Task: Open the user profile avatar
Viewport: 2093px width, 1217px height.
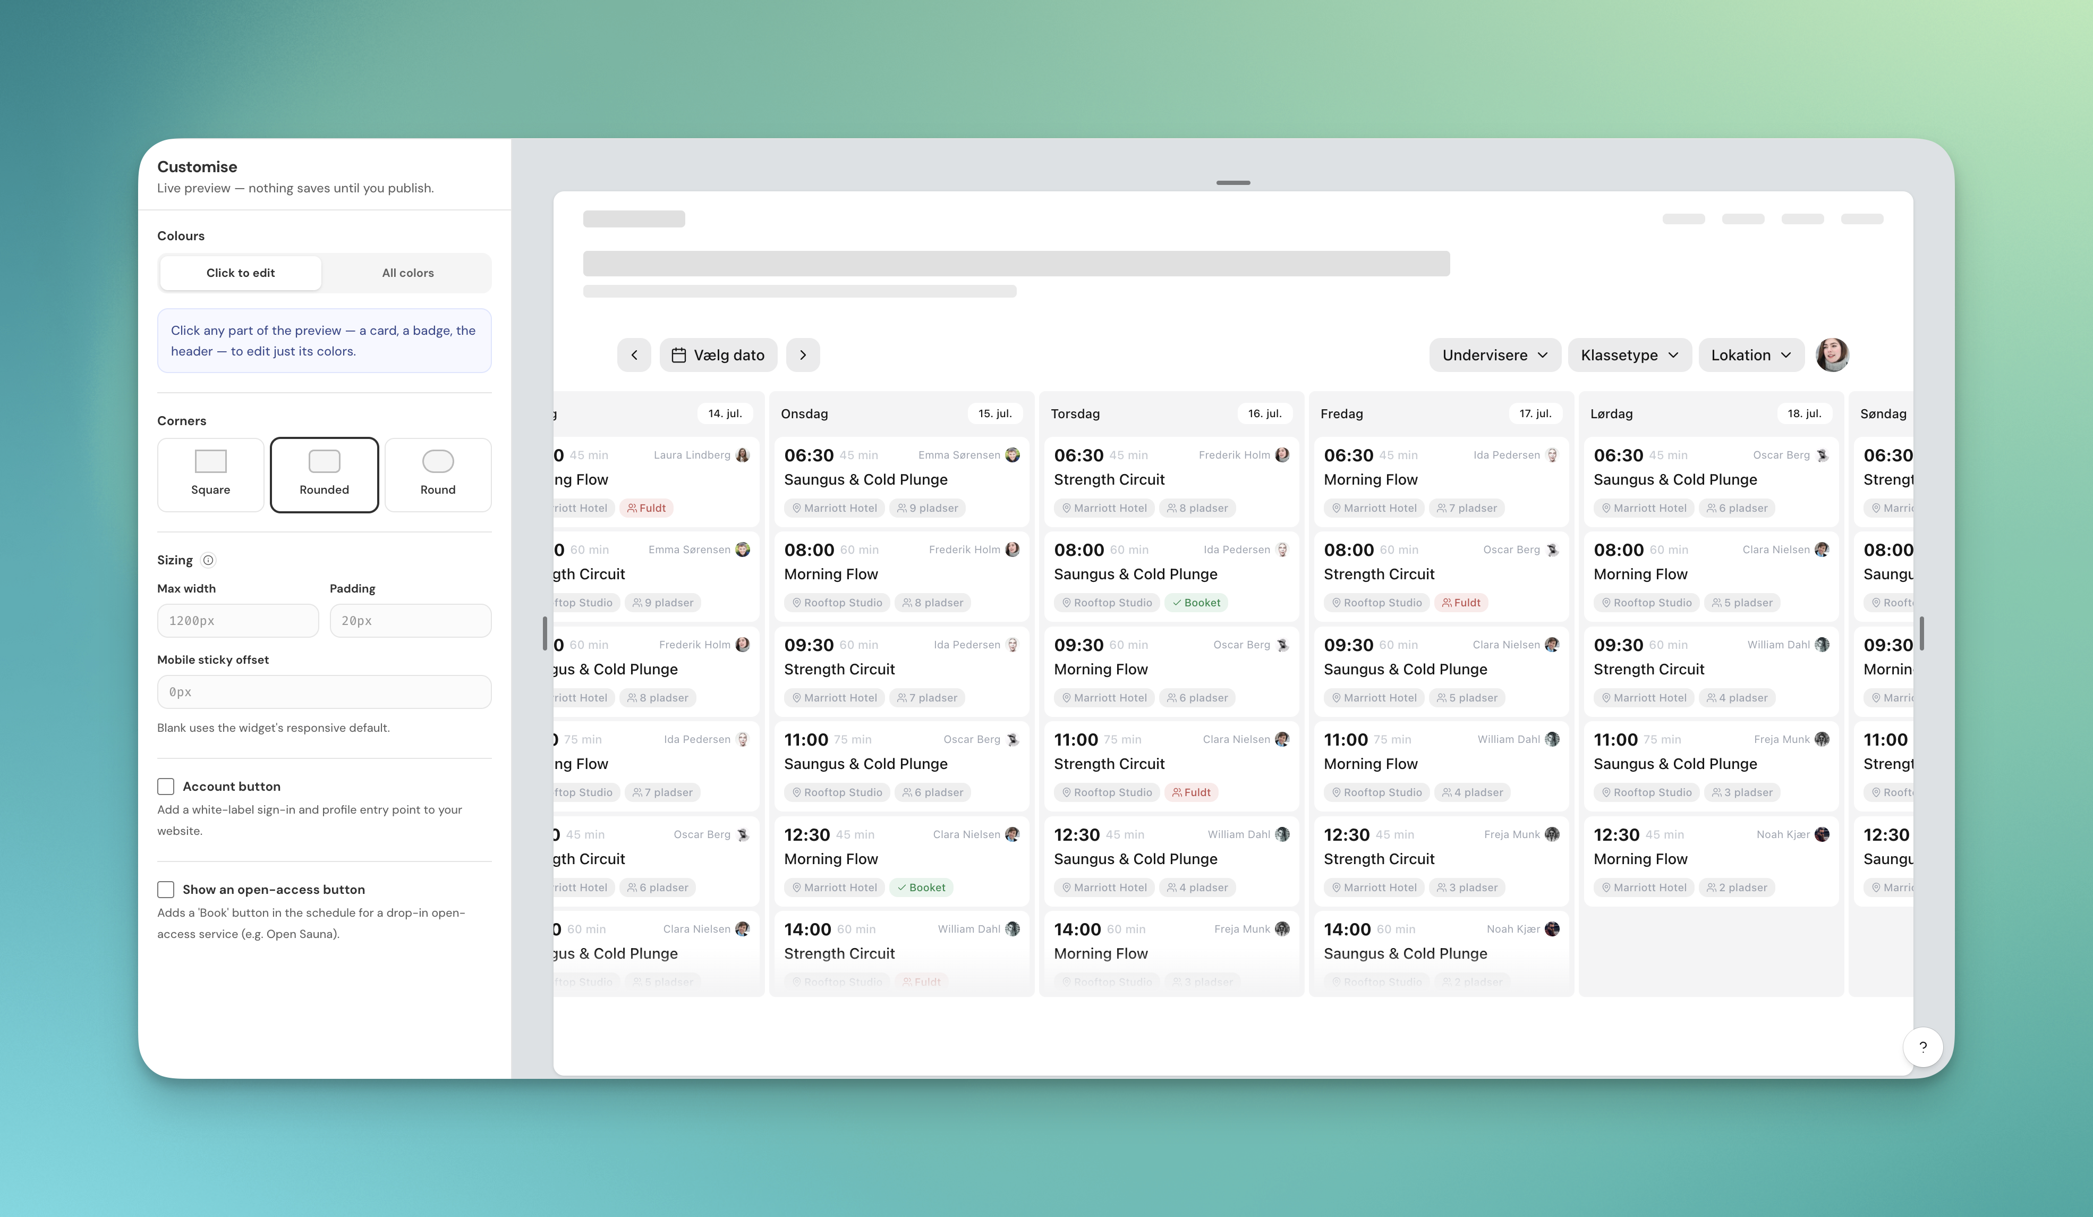Action: [1832, 354]
